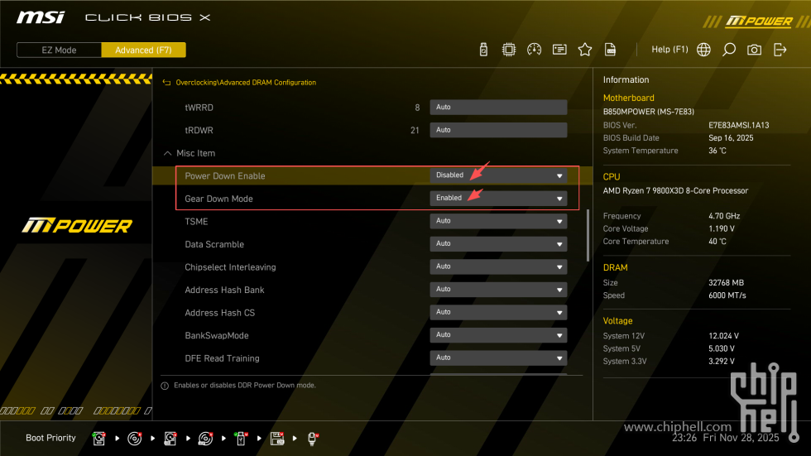Open search with the magnifier icon
The width and height of the screenshot is (811, 456).
pyautogui.click(x=728, y=50)
